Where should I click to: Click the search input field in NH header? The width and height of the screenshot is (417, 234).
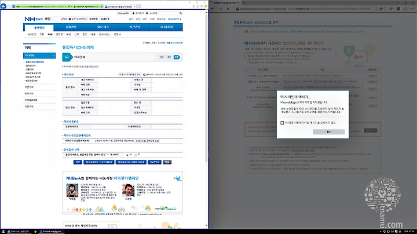click(169, 13)
